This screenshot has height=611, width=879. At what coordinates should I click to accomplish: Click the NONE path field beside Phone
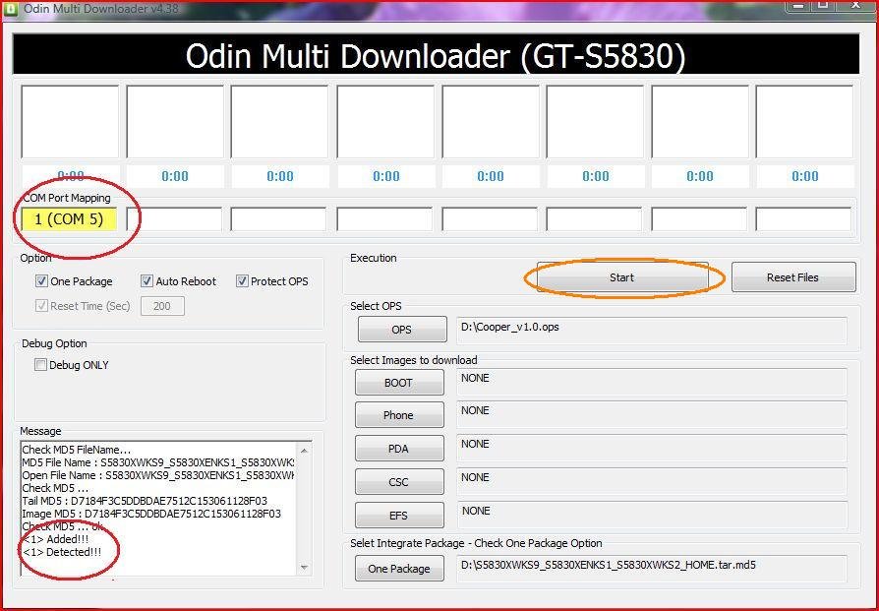652,415
